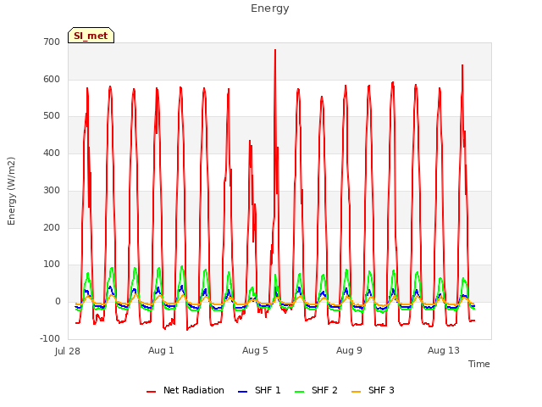Click the 0 y-axis tick label
542x407 pixels.
58,302
